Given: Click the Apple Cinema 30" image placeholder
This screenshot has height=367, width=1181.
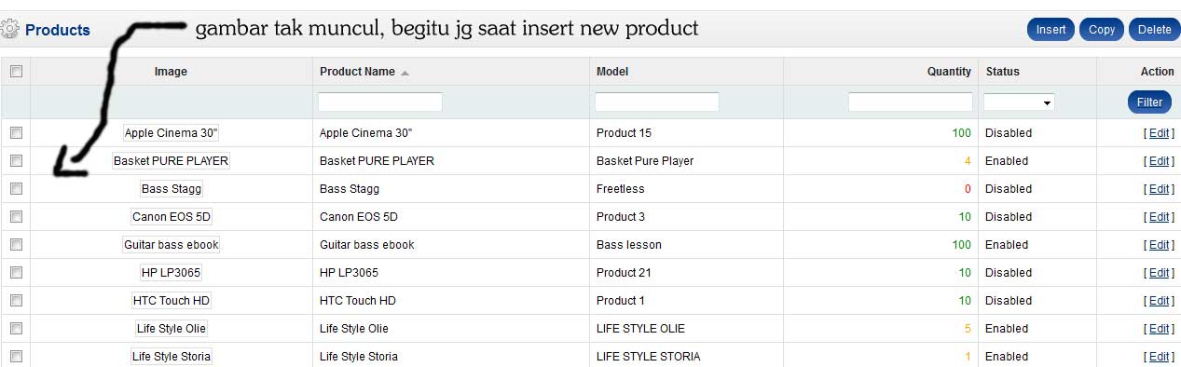Looking at the screenshot, I should pyautogui.click(x=172, y=133).
